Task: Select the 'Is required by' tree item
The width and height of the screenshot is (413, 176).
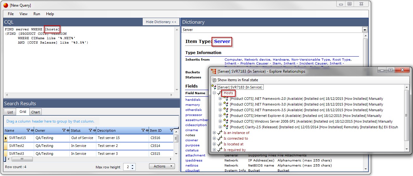Action: click(x=235, y=150)
